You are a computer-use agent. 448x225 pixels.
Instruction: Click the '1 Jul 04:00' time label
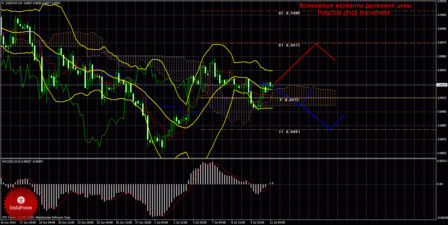(x=161, y=223)
